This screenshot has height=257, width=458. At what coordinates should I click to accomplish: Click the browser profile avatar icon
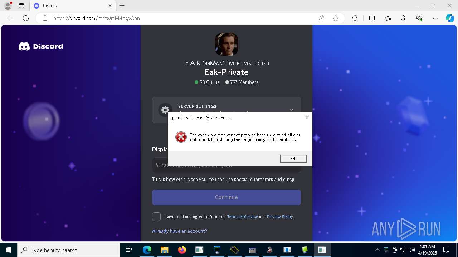tap(8, 6)
